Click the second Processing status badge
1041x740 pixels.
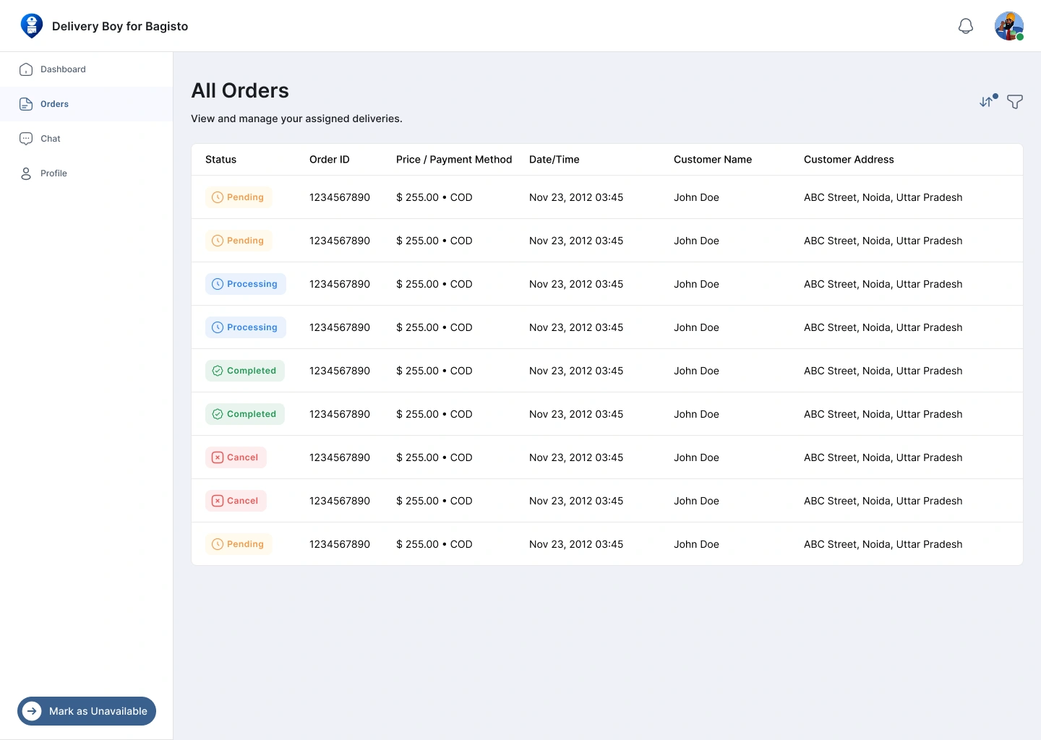246,327
